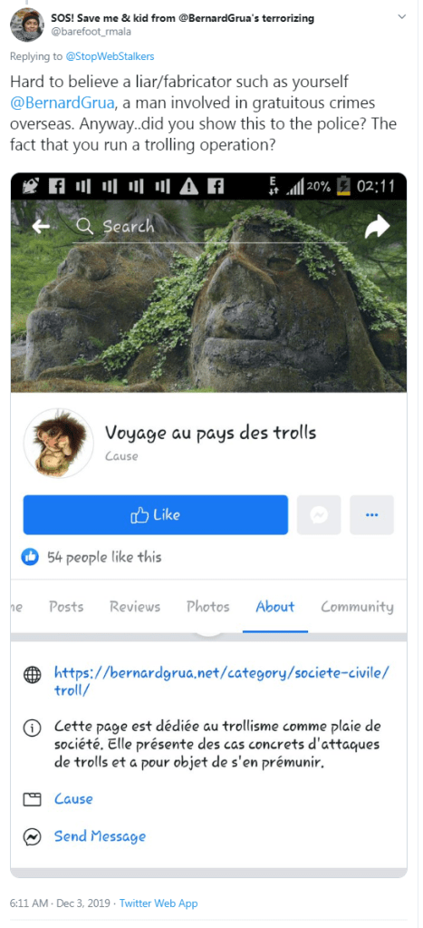Click the share arrow icon
Image resolution: width=423 pixels, height=928 pixels.
(378, 227)
